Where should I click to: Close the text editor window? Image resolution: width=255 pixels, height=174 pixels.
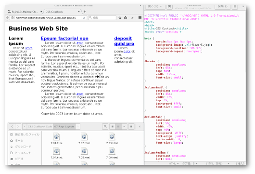point(243,7)
